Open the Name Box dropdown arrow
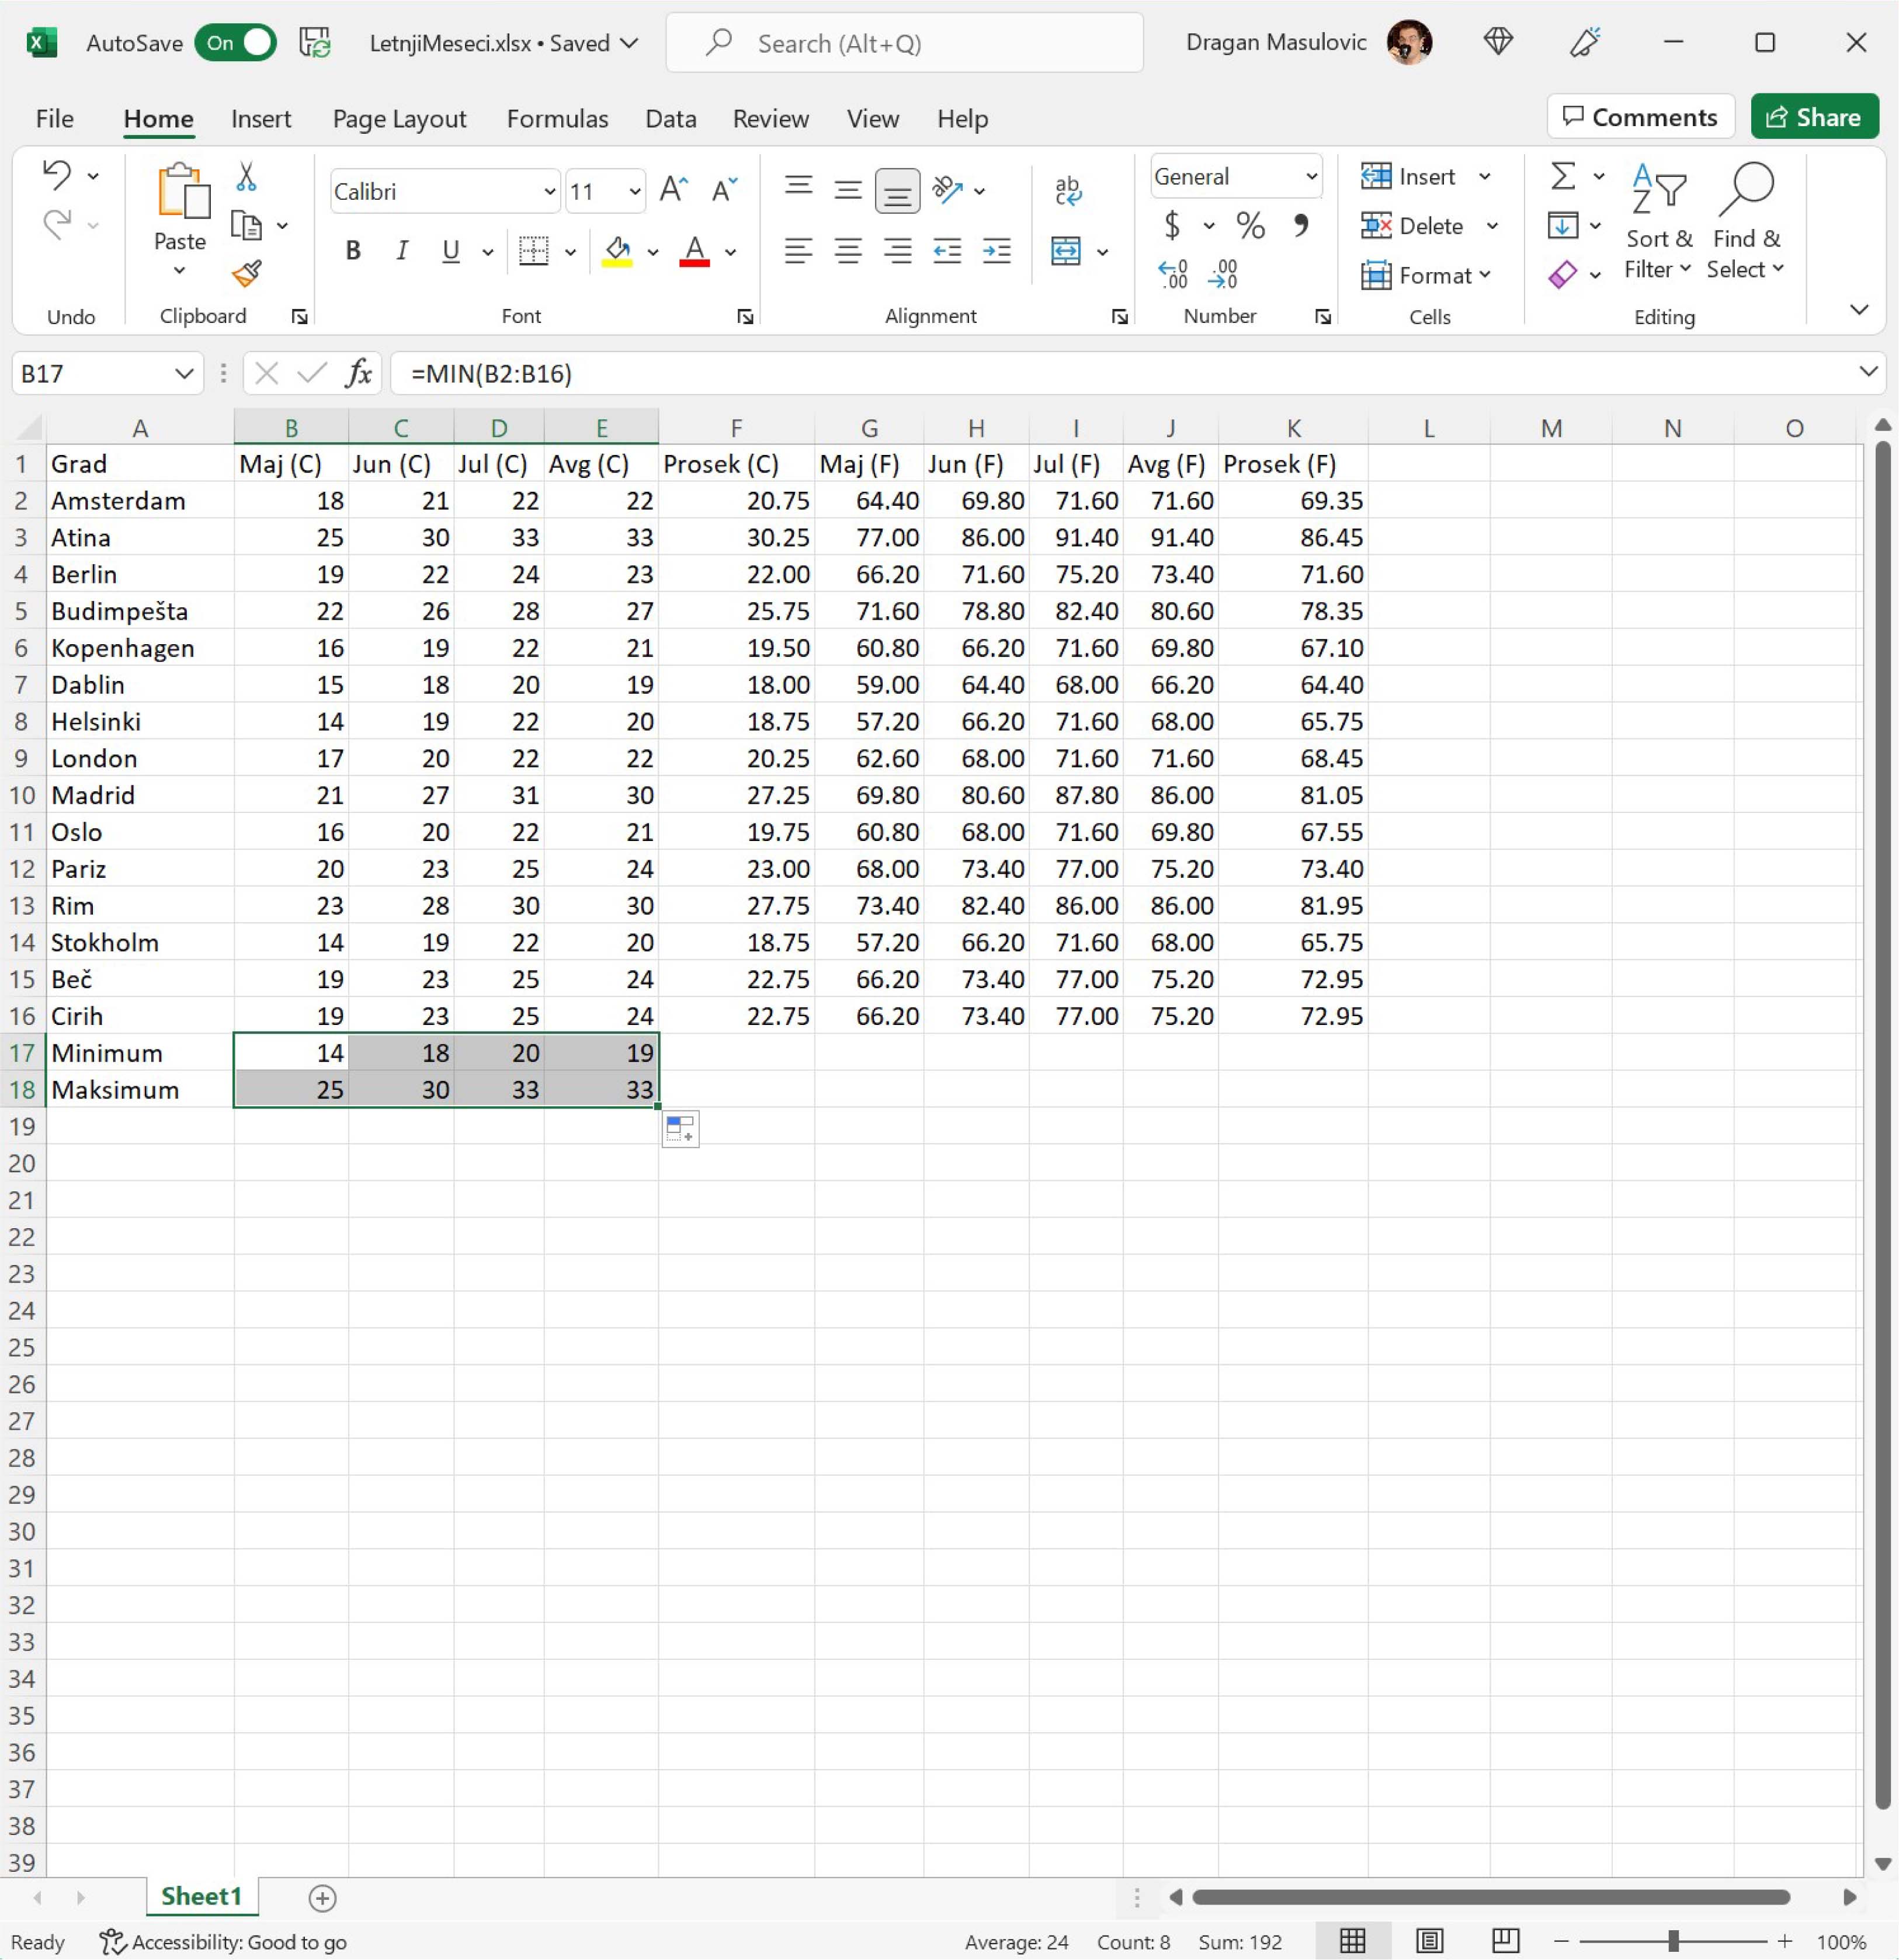The width and height of the screenshot is (1899, 1960). (x=184, y=374)
